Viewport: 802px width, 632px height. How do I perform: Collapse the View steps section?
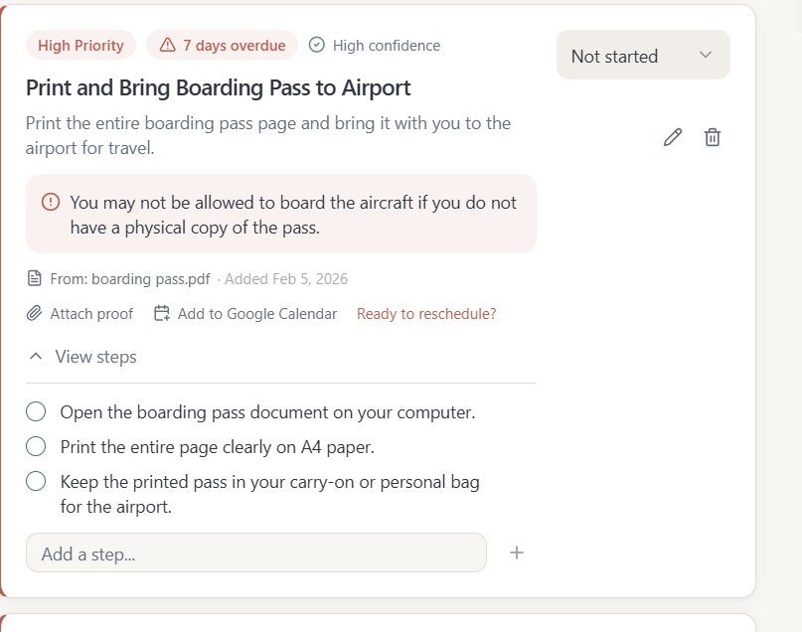82,357
